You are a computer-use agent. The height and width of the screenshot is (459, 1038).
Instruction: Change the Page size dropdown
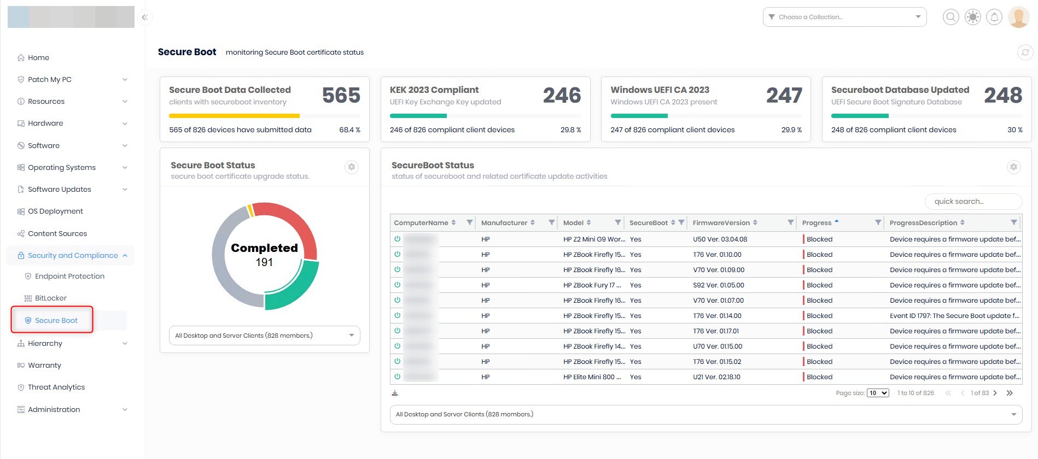pyautogui.click(x=877, y=393)
